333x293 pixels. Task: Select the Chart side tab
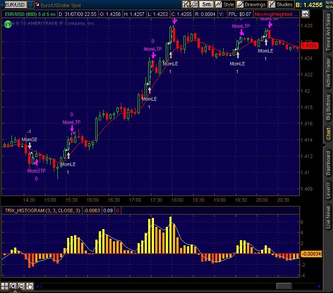point(328,134)
